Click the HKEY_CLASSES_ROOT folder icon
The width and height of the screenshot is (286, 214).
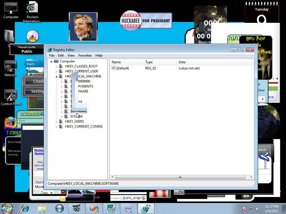coord(61,66)
